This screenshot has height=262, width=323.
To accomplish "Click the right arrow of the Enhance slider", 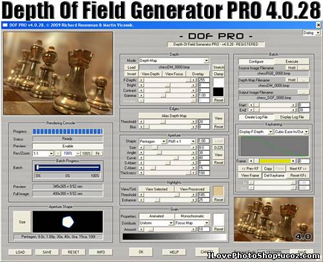I will point(194,200).
